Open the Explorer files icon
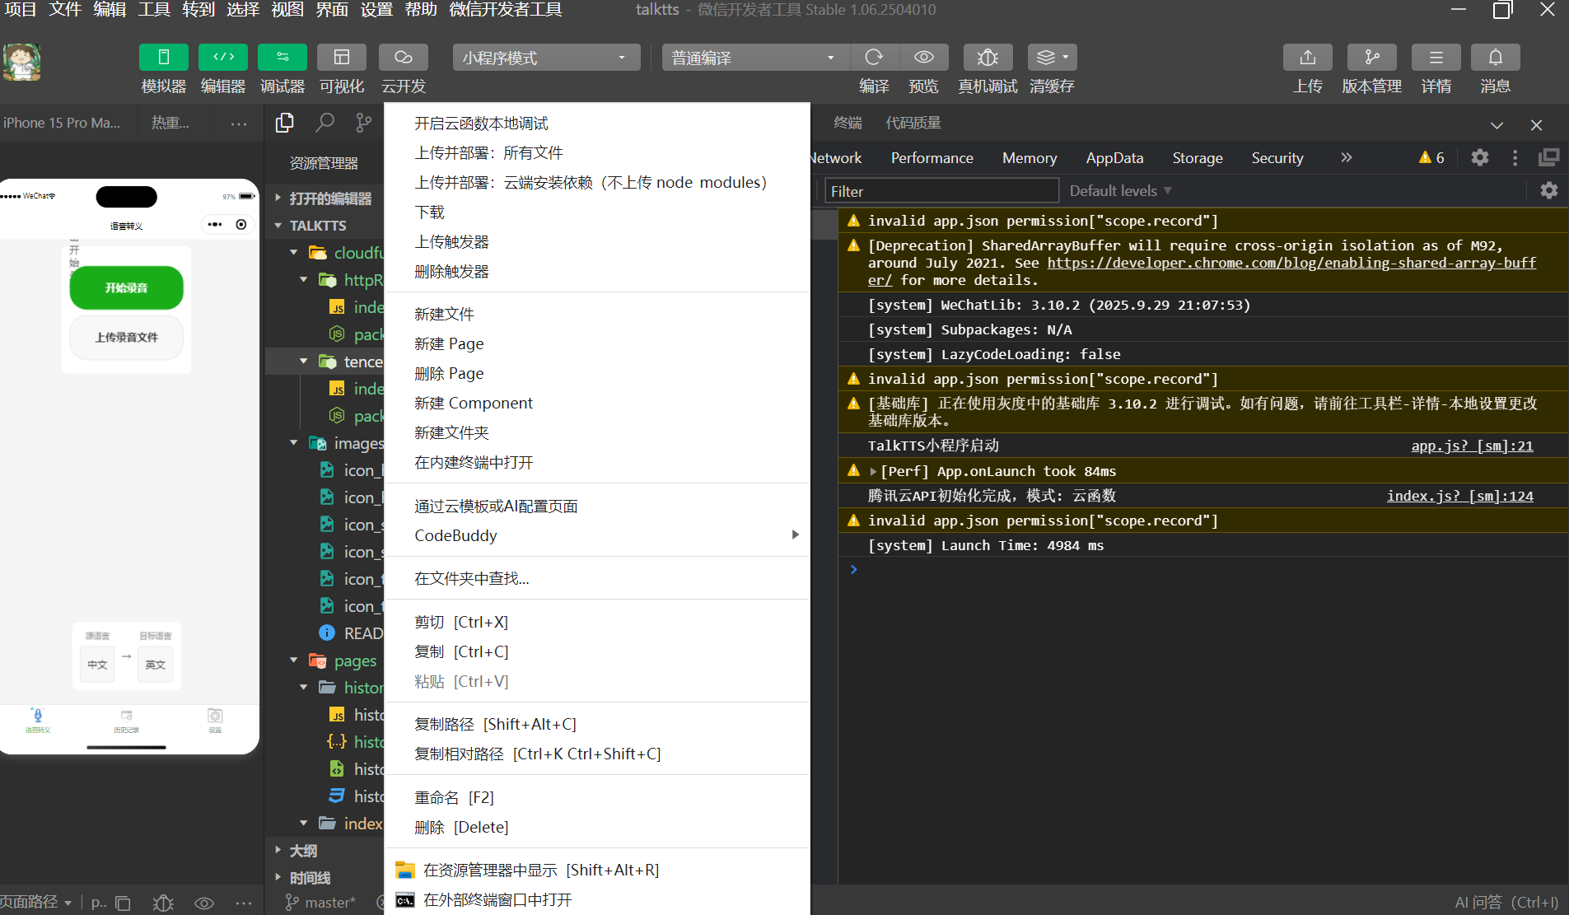This screenshot has height=915, width=1569. tap(285, 123)
